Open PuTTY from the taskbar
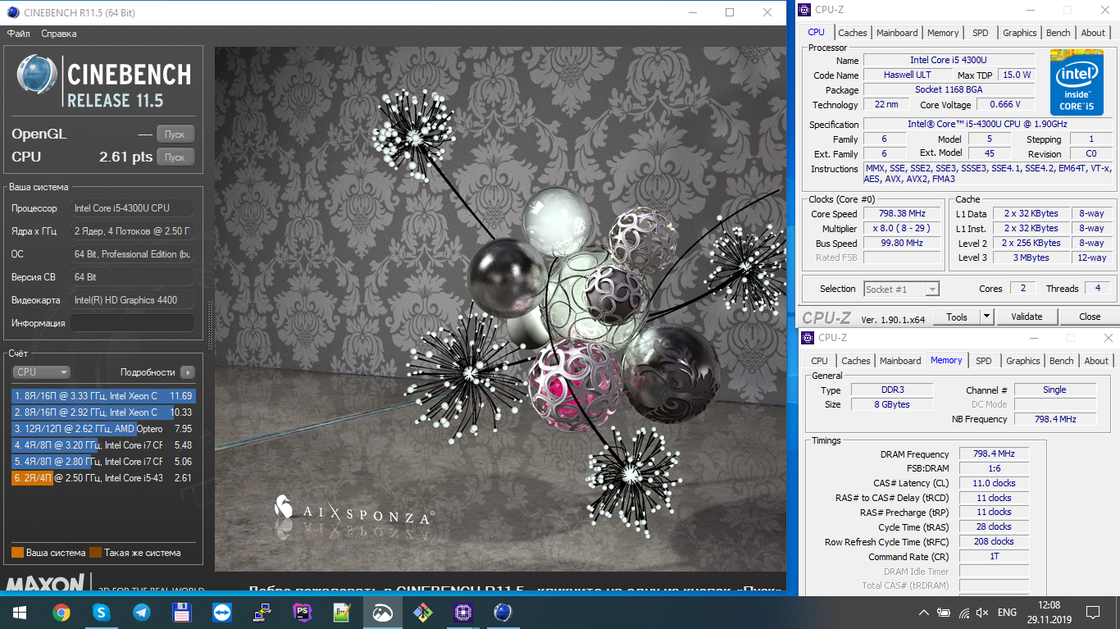The height and width of the screenshot is (629, 1120). coord(262,612)
